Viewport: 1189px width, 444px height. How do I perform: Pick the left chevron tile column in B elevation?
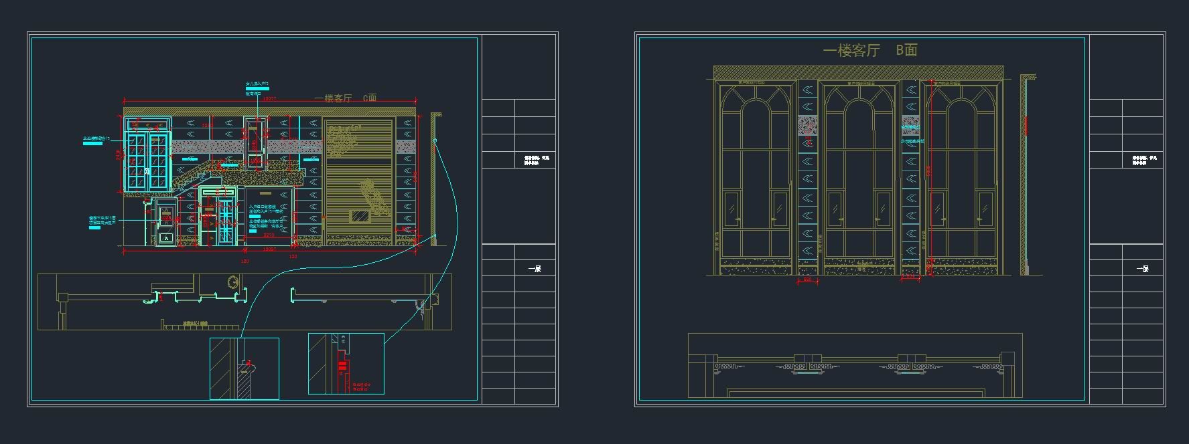[808, 177]
